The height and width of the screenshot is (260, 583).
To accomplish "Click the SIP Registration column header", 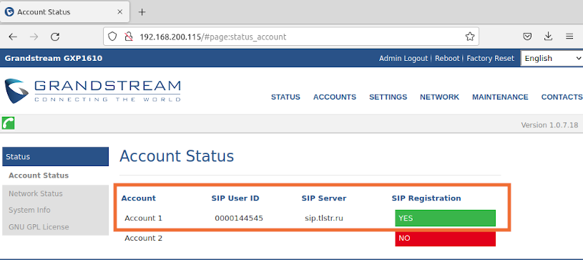I will pyautogui.click(x=426, y=198).
